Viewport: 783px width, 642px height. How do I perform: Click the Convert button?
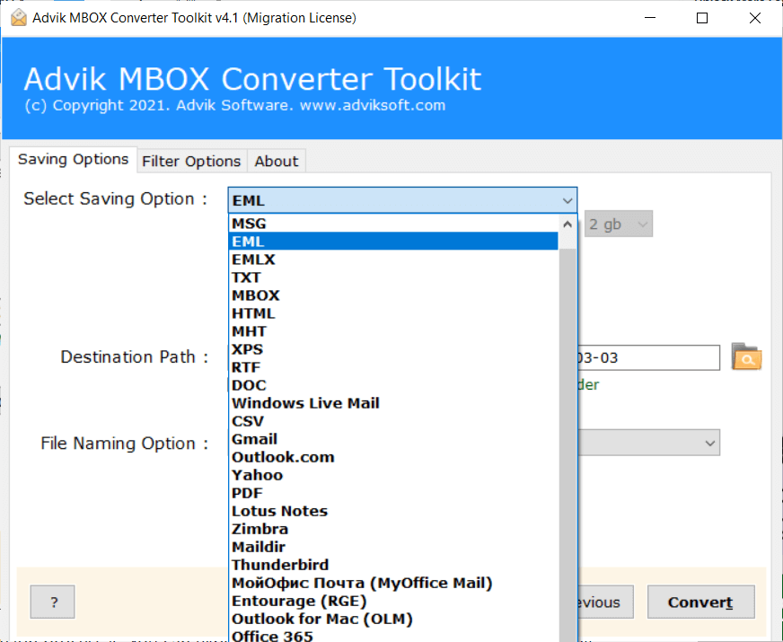click(700, 602)
